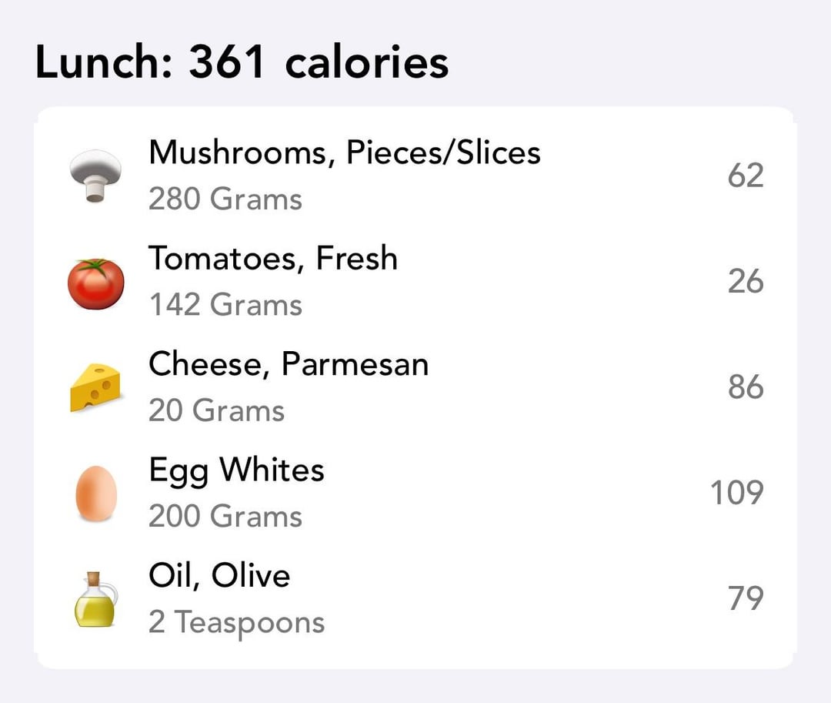This screenshot has height=703, width=831.
Task: Tap the cheese wedge icon
Action: [x=95, y=387]
